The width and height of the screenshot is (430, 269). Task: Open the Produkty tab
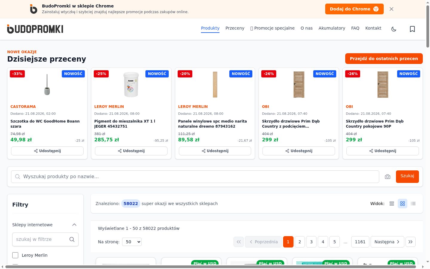click(x=210, y=28)
